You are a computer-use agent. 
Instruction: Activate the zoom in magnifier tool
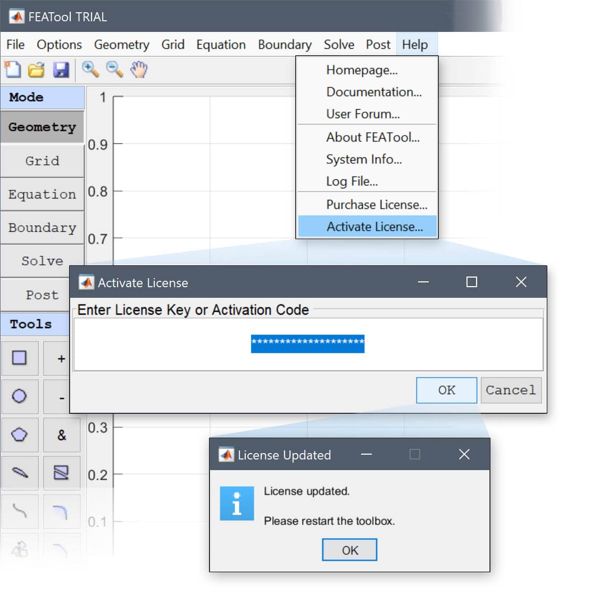90,69
